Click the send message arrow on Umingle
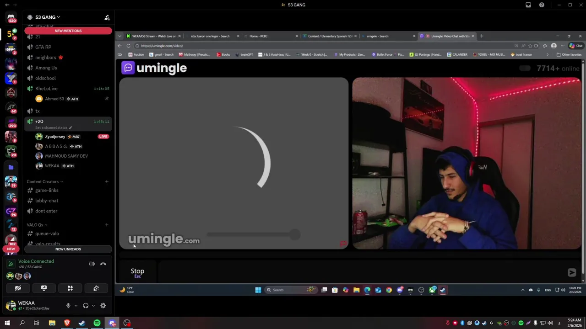Viewport: 586px width, 329px height. 572,272
